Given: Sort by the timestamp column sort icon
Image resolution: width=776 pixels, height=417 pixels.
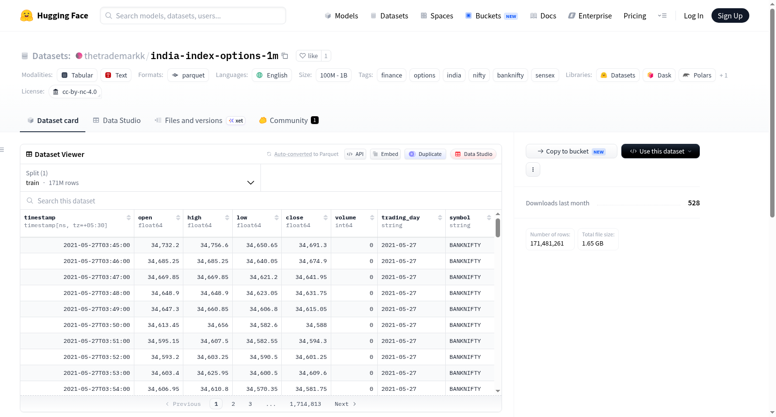Looking at the screenshot, I should tap(129, 217).
